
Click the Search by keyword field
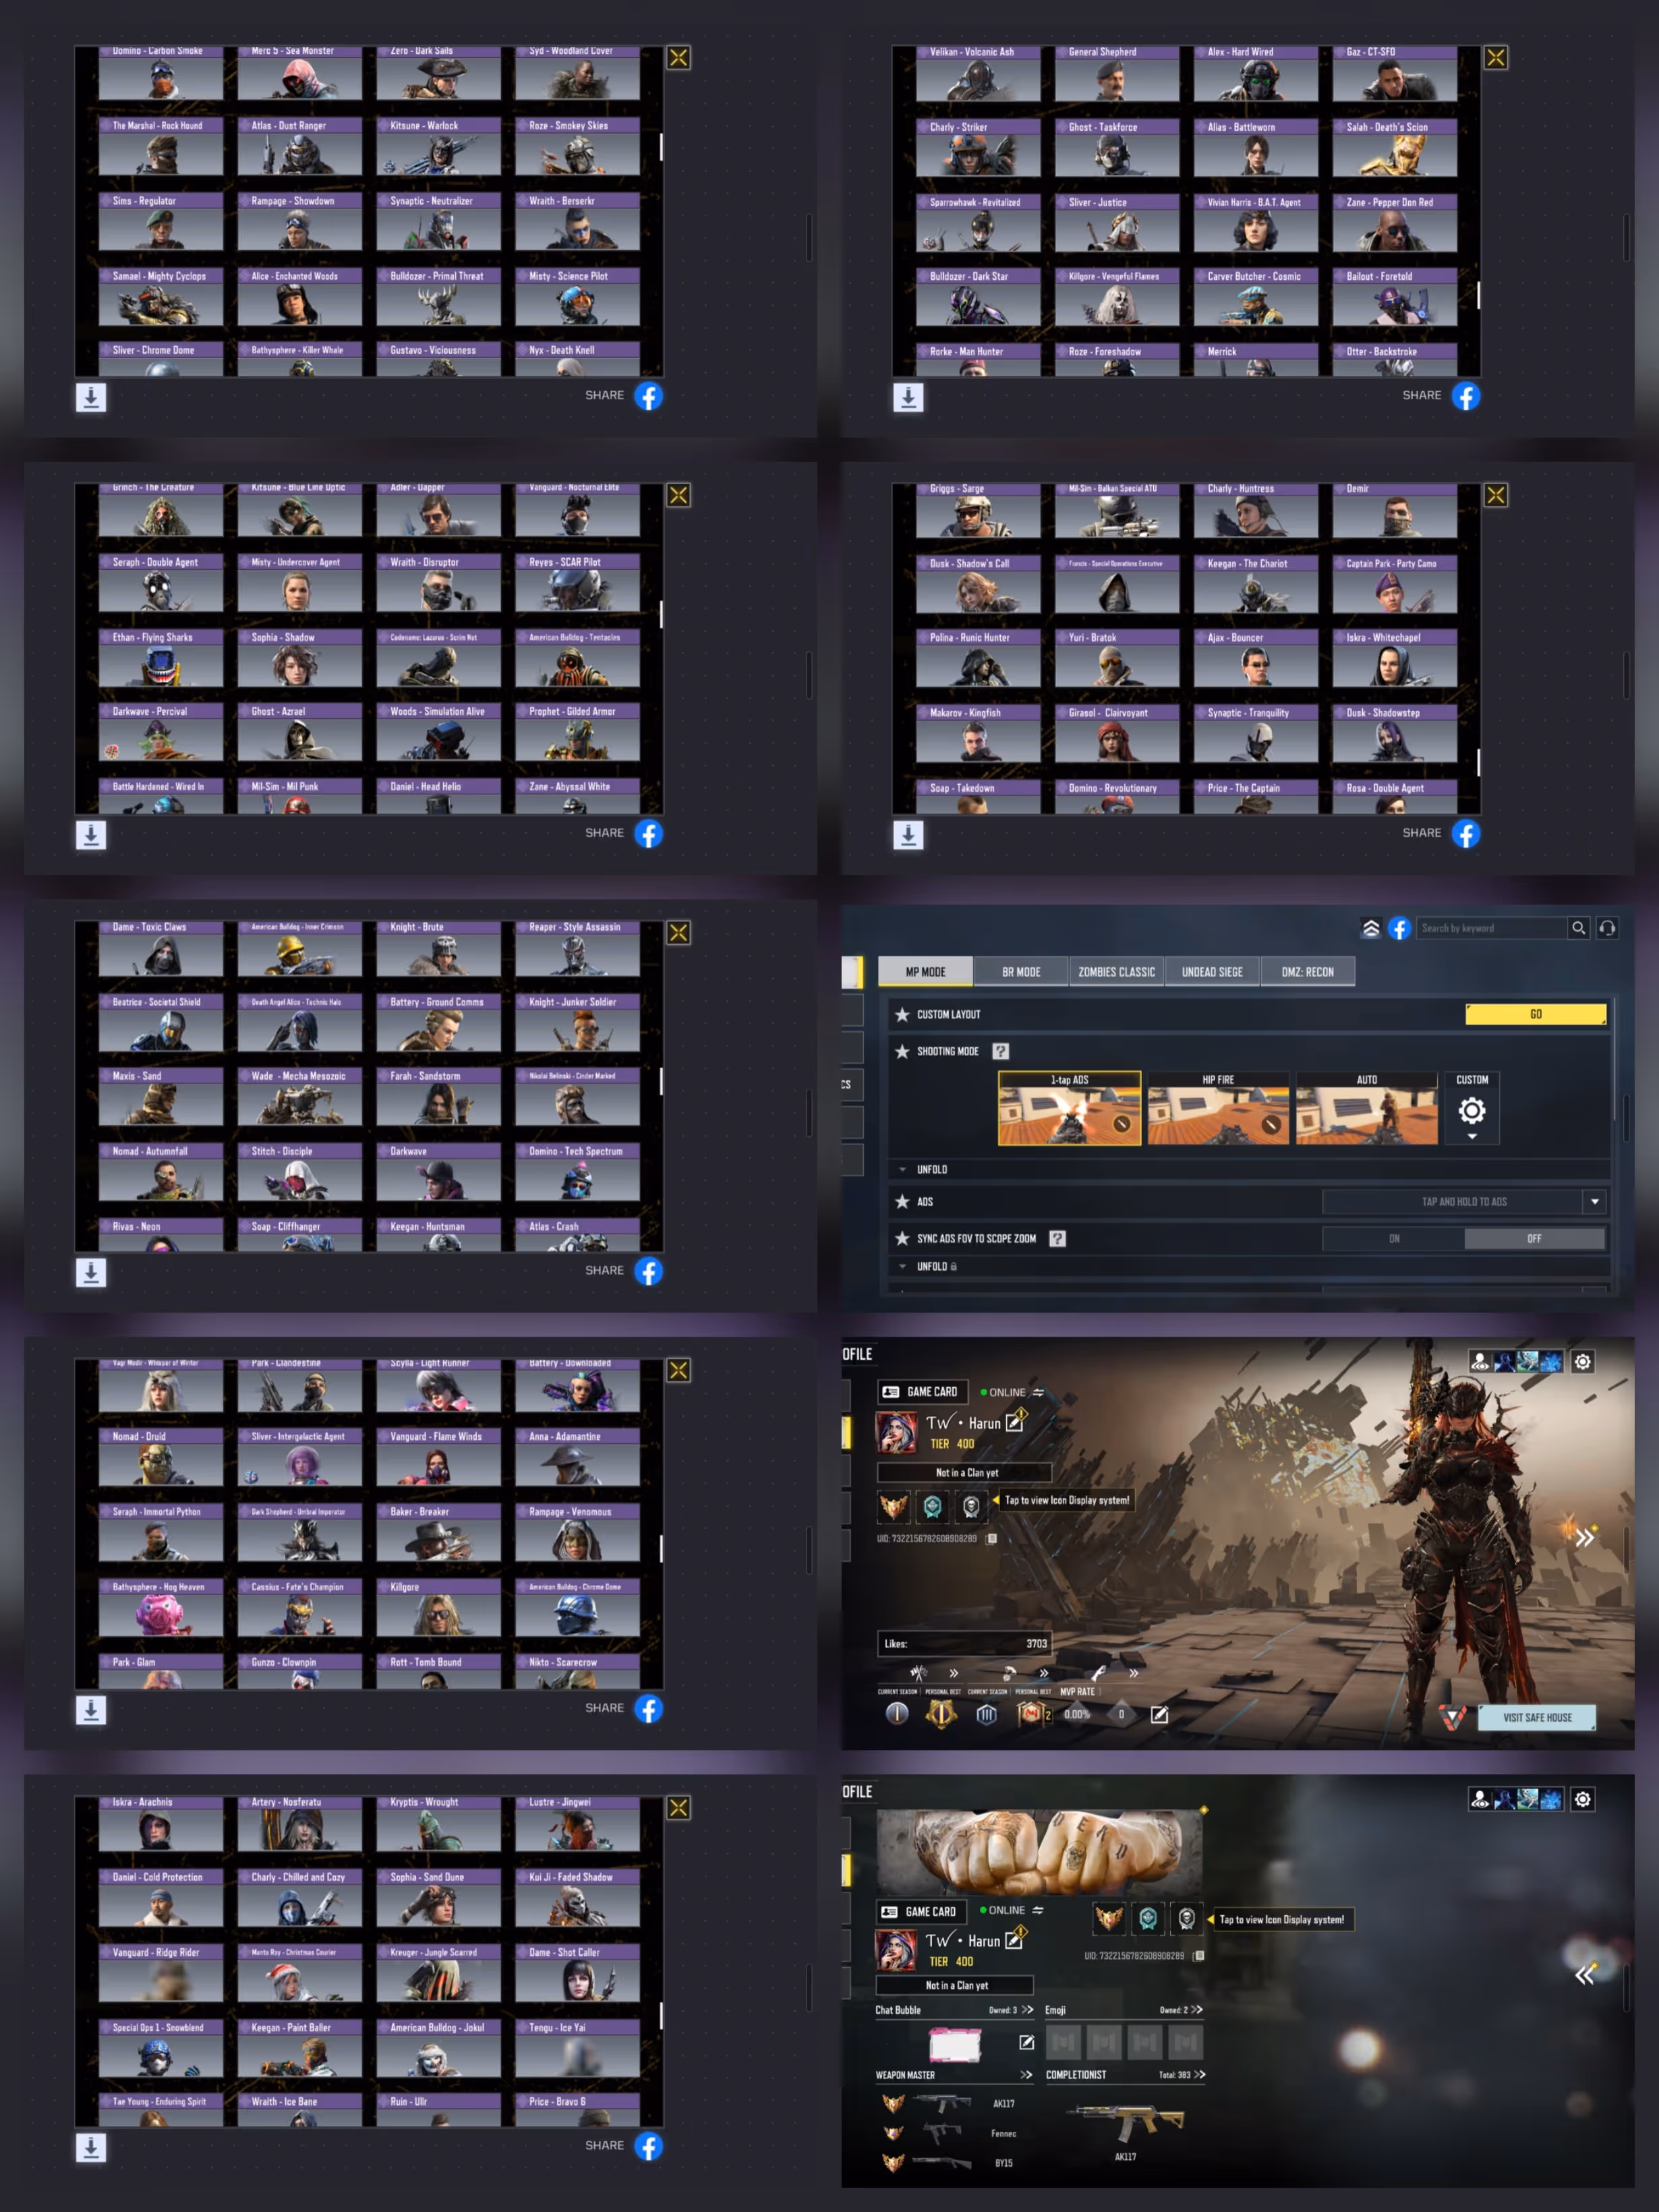[1490, 928]
